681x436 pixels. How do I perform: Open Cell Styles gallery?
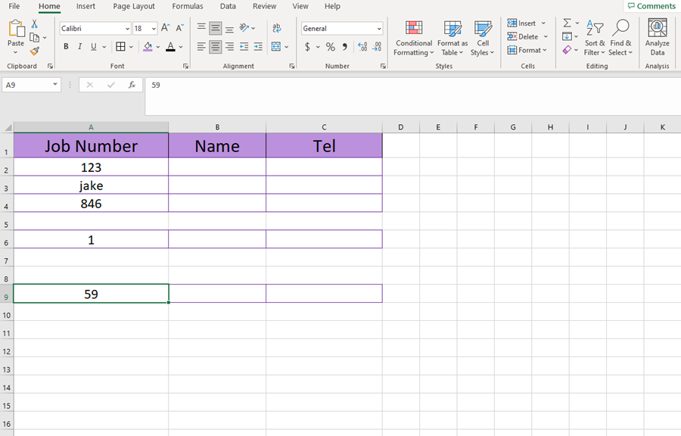coord(483,37)
